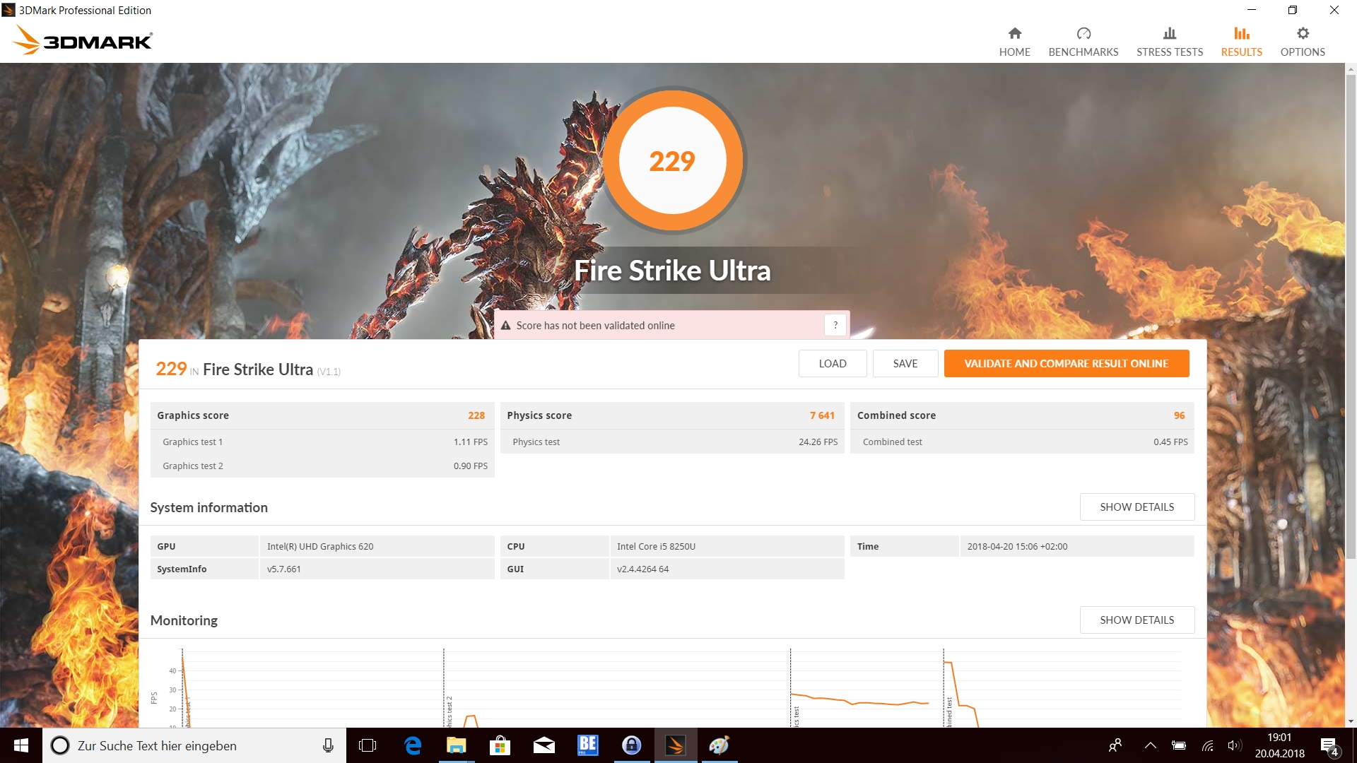The image size is (1357, 763).
Task: Open the Home tab
Action: point(1014,42)
